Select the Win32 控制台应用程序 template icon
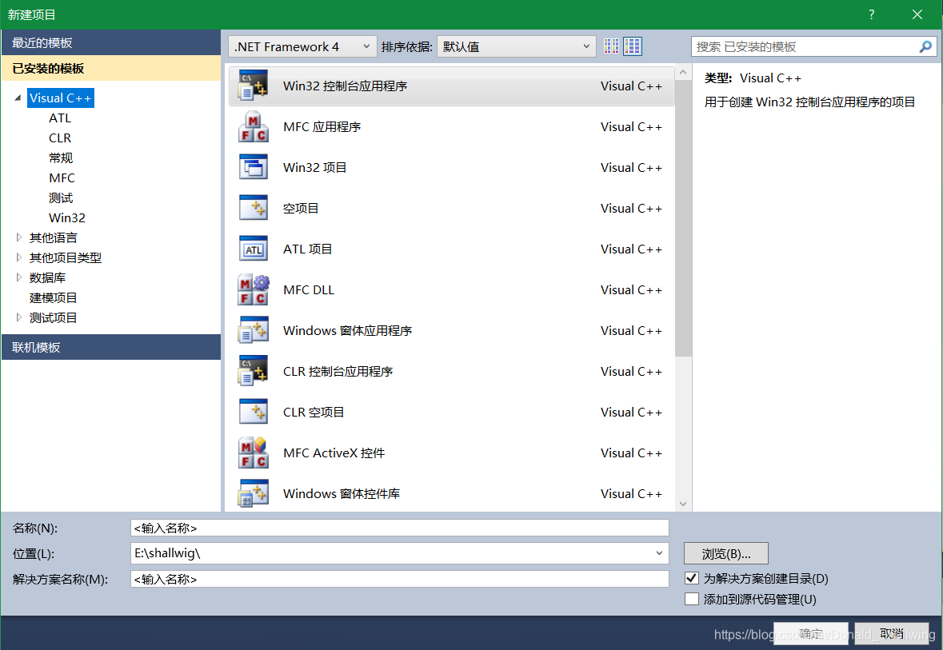This screenshot has height=650, width=943. (x=254, y=86)
